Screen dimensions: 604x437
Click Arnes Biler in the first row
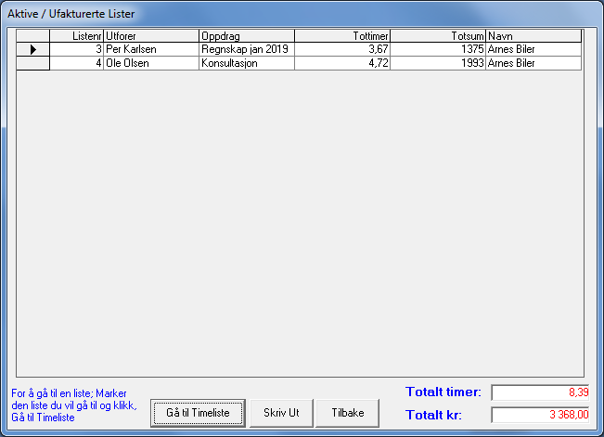533,49
